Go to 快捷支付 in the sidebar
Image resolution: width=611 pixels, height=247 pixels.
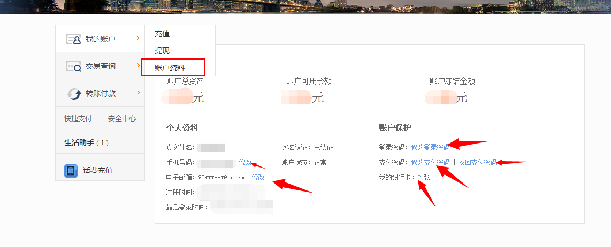78,118
